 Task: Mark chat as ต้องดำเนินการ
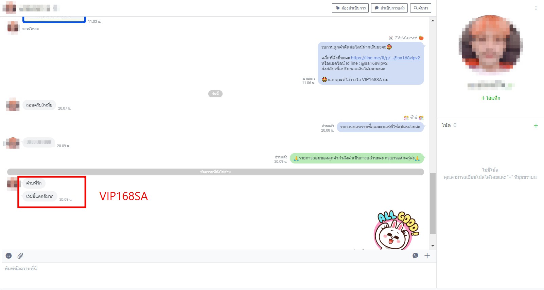pyautogui.click(x=350, y=8)
